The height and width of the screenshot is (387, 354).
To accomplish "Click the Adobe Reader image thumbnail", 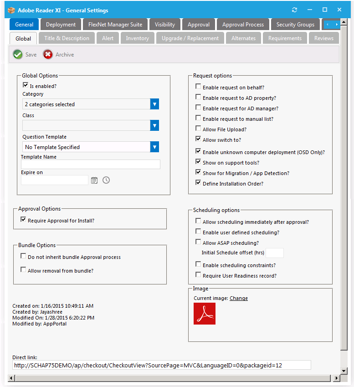I will tap(204, 314).
